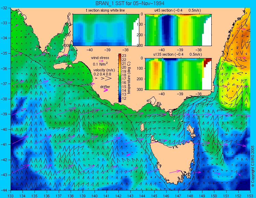Click the '0.2 0.4 0.8' velocity scale values

coord(102,74)
